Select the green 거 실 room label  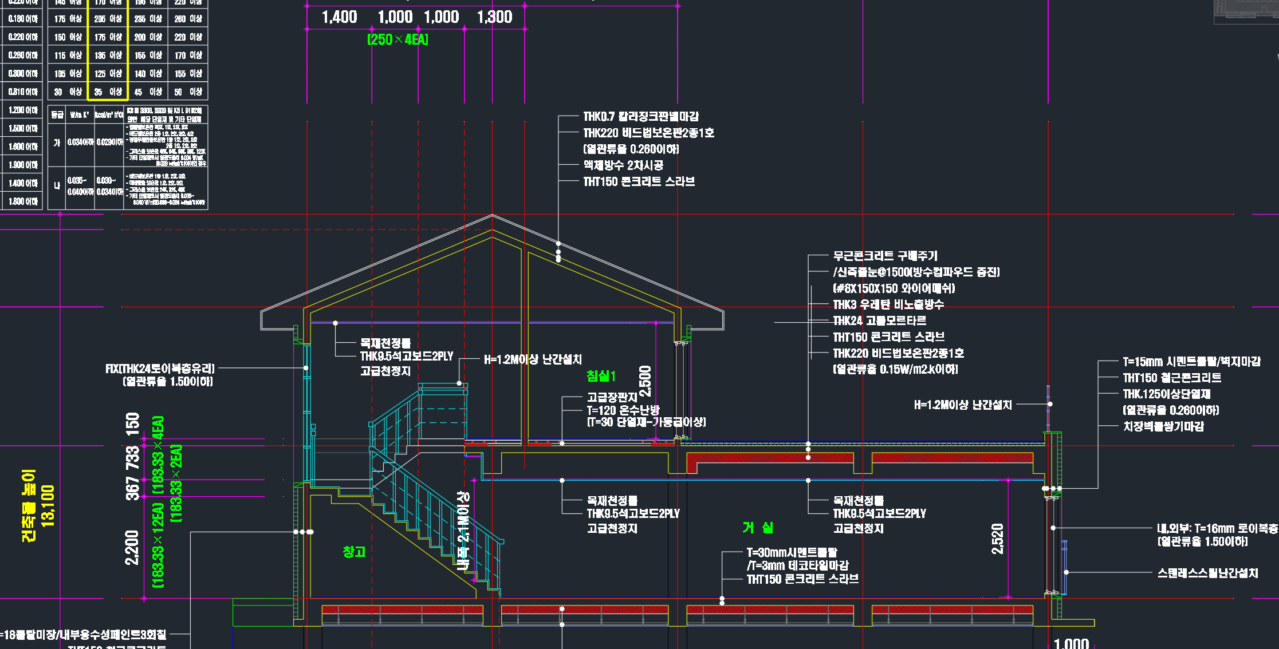click(x=757, y=527)
